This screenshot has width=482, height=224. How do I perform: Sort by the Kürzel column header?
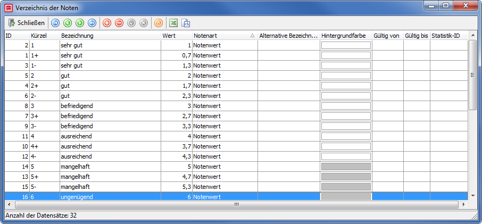(45, 36)
